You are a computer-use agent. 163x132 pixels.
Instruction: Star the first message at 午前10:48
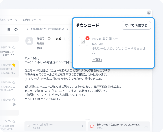(14, 48)
